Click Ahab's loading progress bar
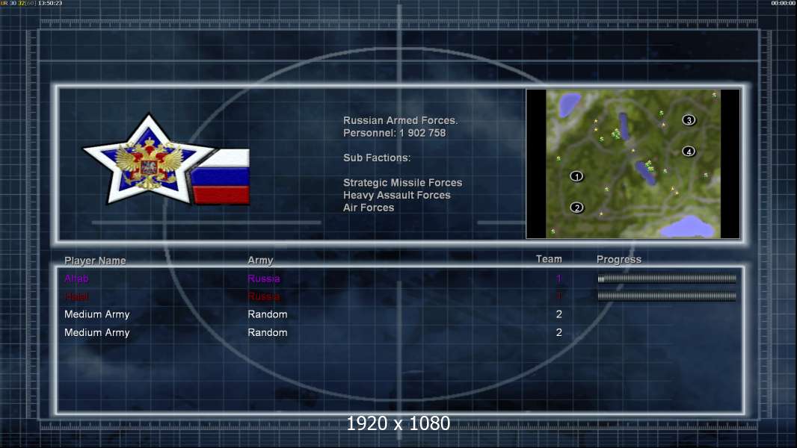 point(667,278)
